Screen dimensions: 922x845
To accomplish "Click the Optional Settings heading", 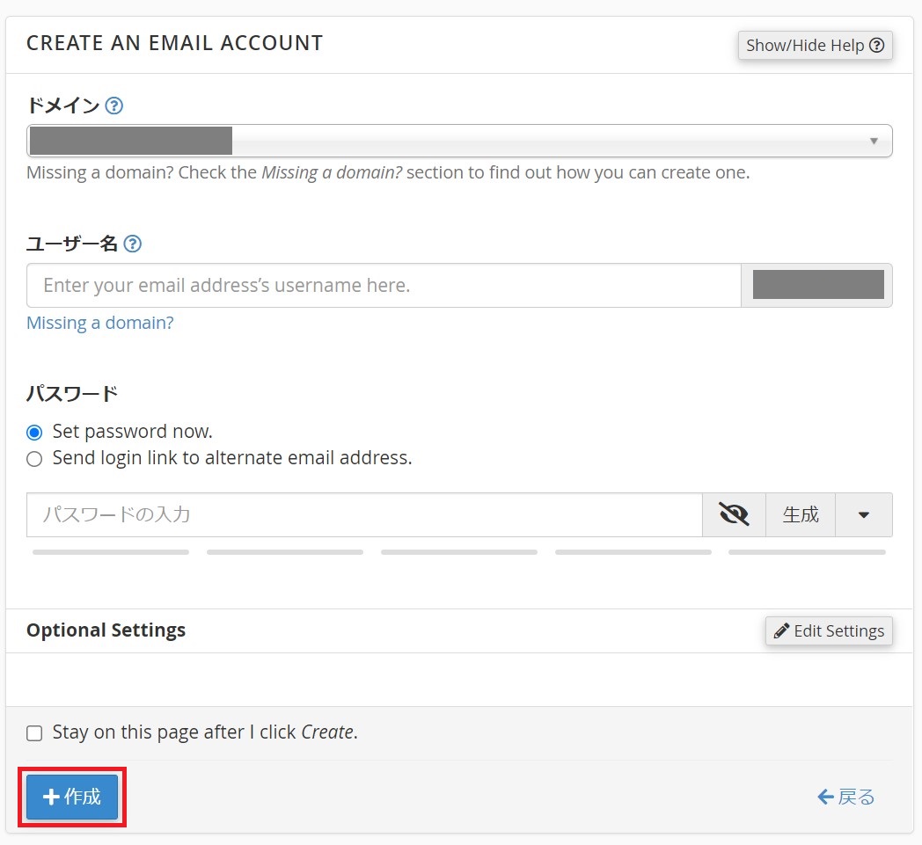I will coord(106,630).
